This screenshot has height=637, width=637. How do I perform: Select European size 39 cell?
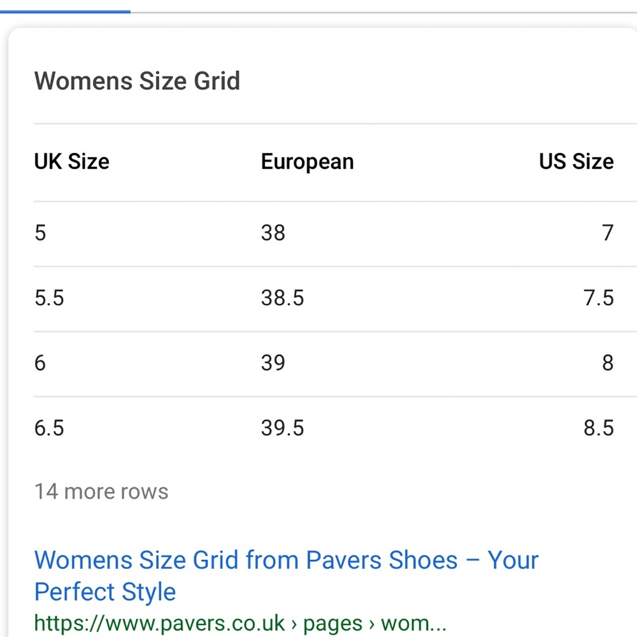coord(273,363)
